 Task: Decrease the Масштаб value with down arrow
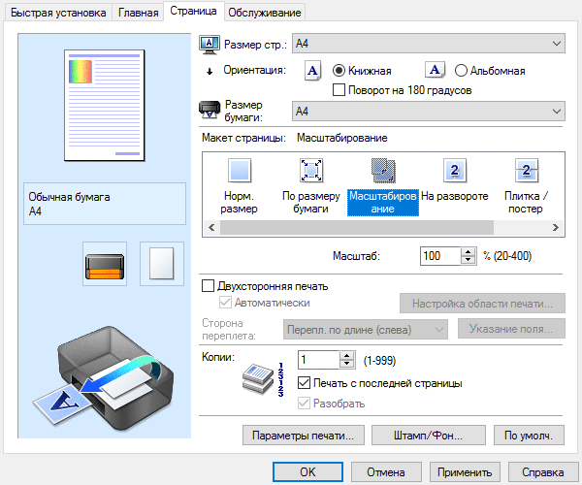click(x=469, y=260)
